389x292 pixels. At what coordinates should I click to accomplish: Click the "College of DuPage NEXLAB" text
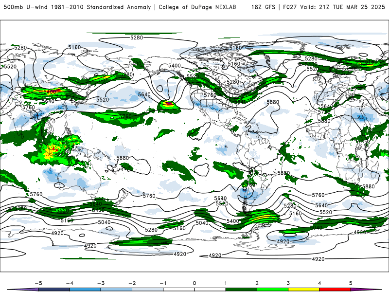tap(197, 7)
